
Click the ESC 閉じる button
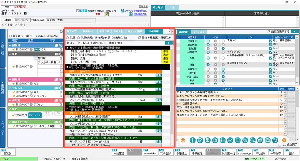(x=8, y=152)
